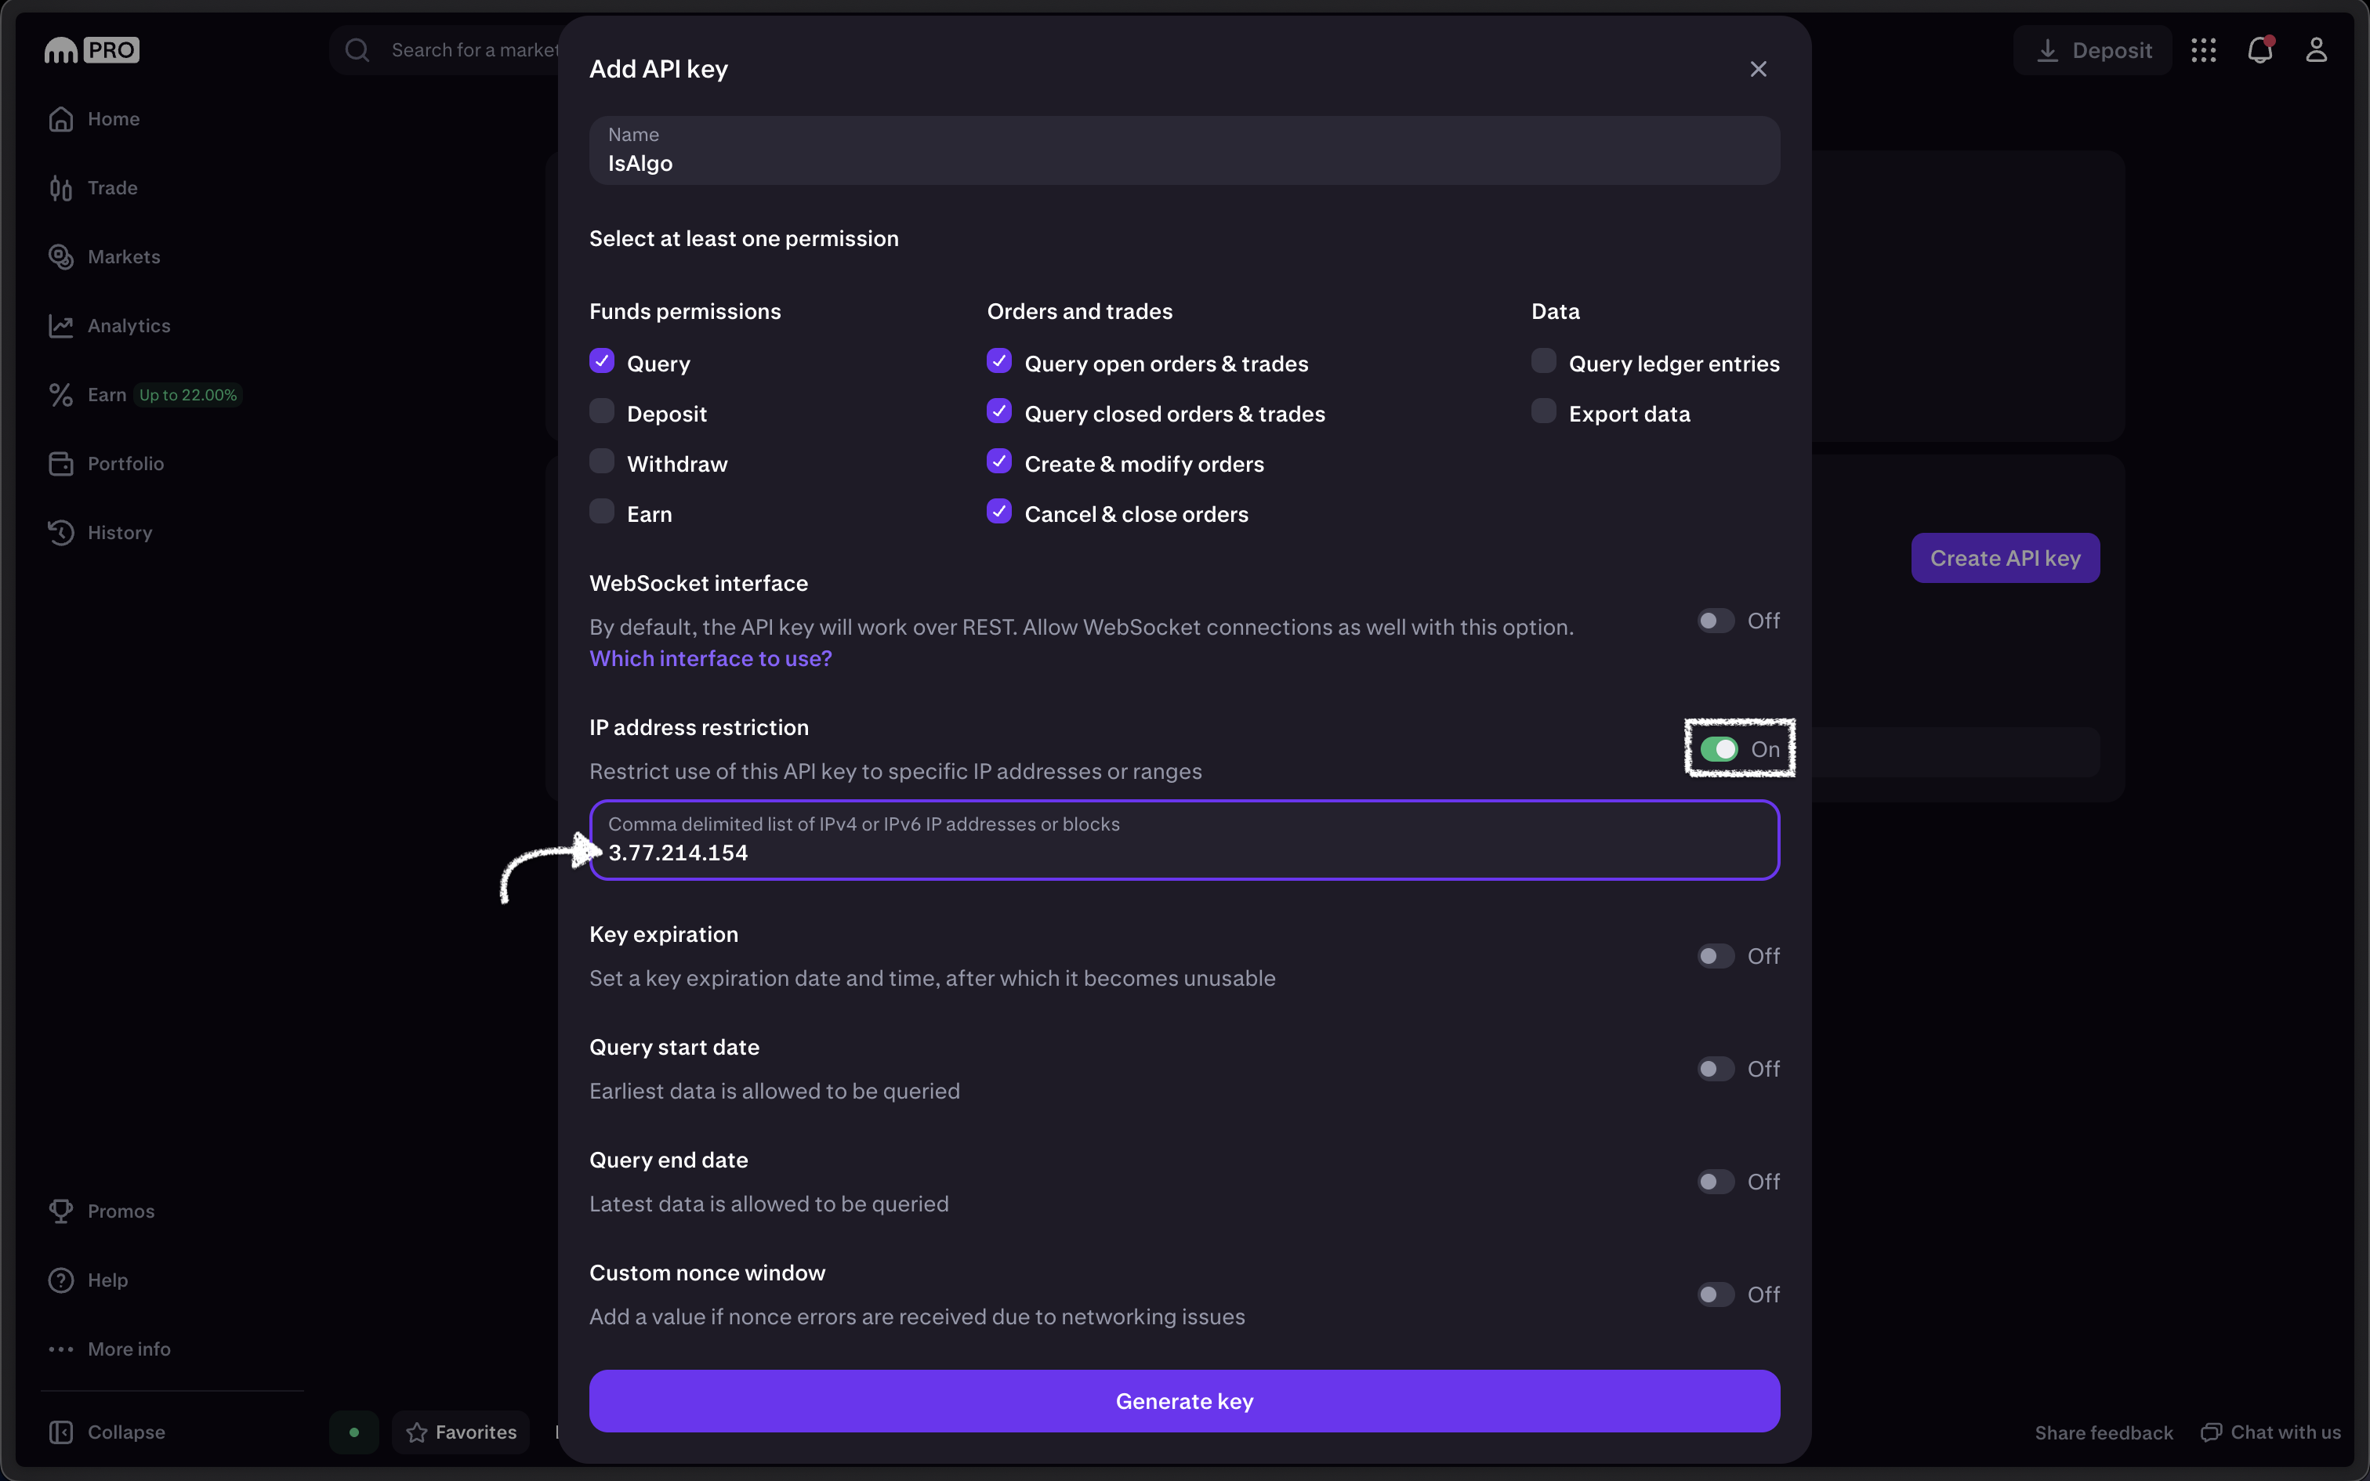This screenshot has height=1481, width=2370.
Task: Collapse the sidebar navigation
Action: [x=107, y=1432]
